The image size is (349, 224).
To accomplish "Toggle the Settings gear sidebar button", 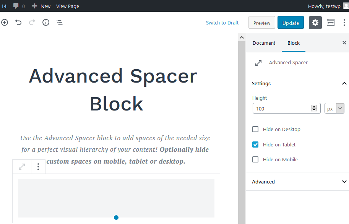I will pos(315,23).
